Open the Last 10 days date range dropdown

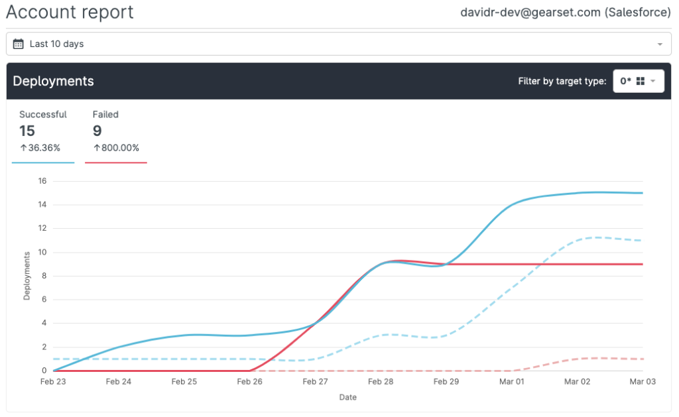click(56, 43)
